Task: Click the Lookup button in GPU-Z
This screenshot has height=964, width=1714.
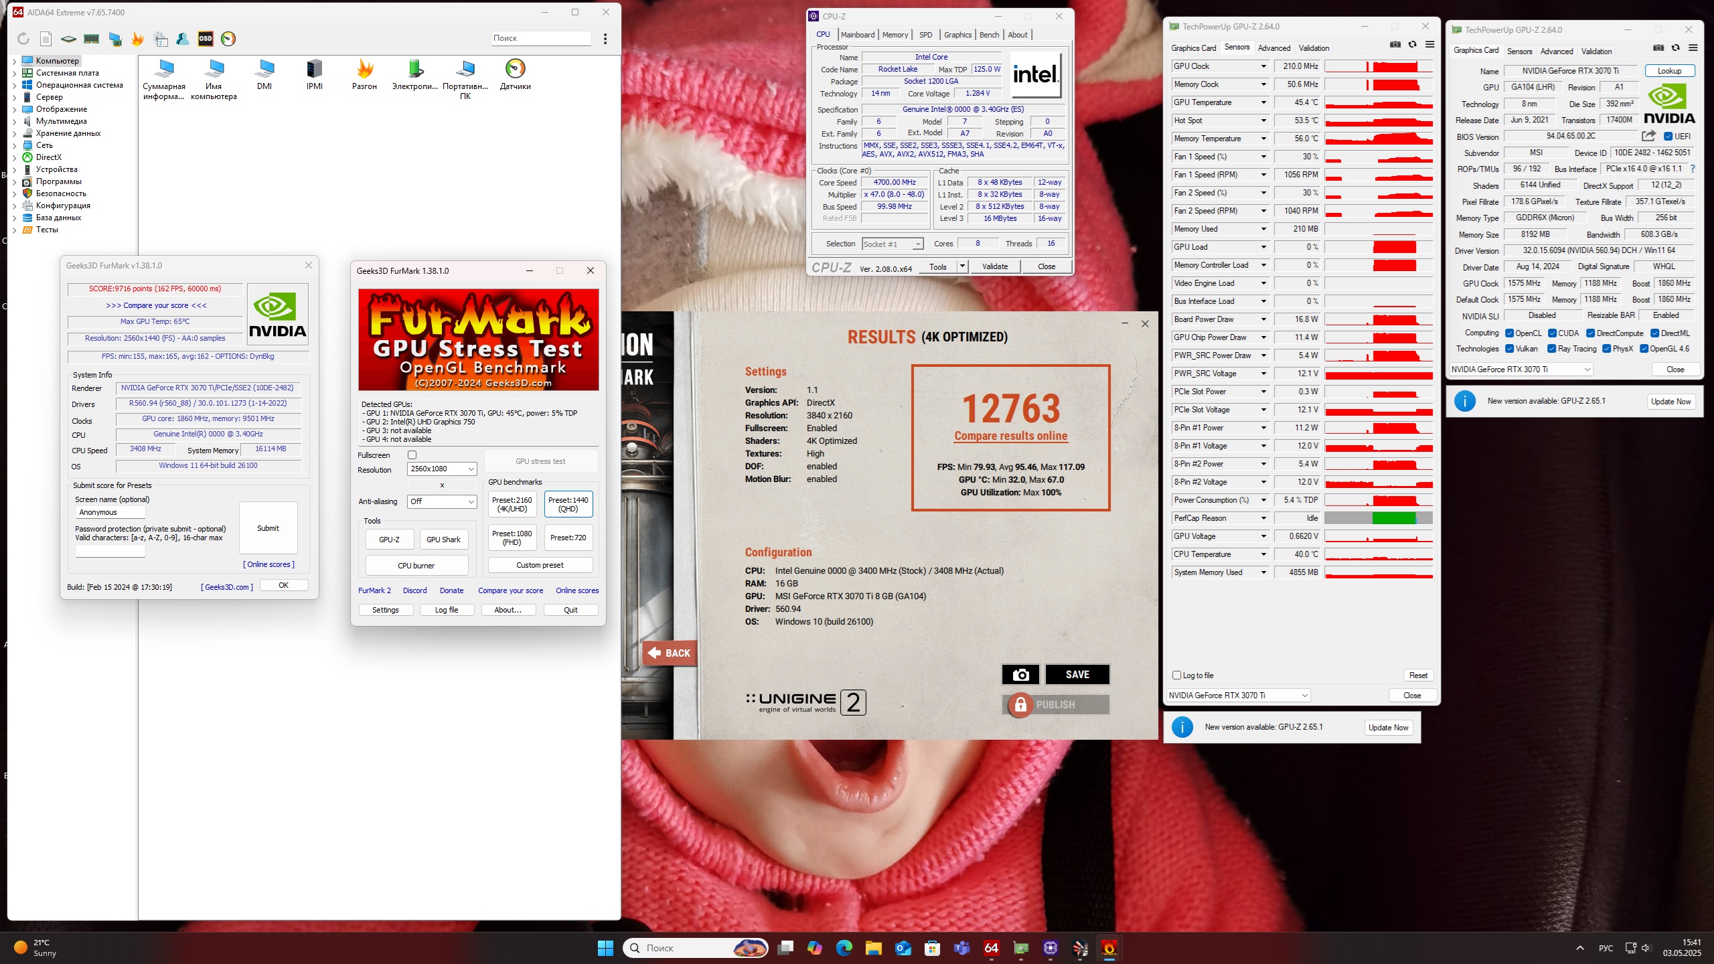Action: coord(1669,71)
